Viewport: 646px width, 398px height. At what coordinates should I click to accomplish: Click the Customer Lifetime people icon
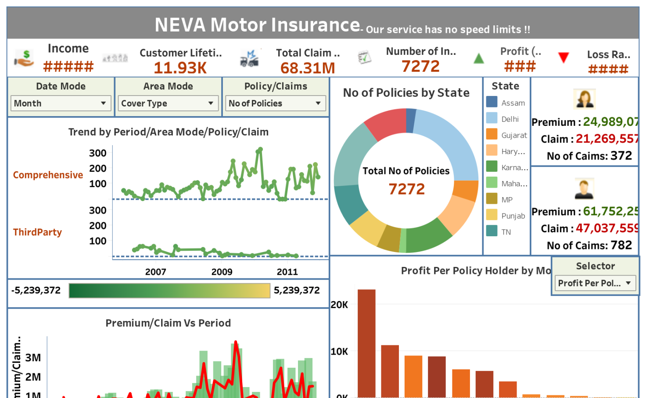[115, 58]
